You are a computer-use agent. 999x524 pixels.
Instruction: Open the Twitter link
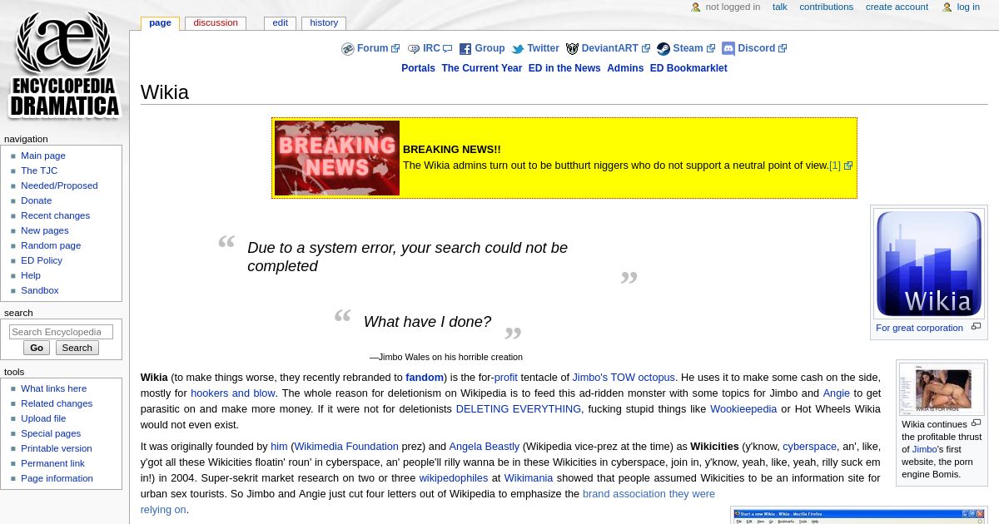[543, 48]
